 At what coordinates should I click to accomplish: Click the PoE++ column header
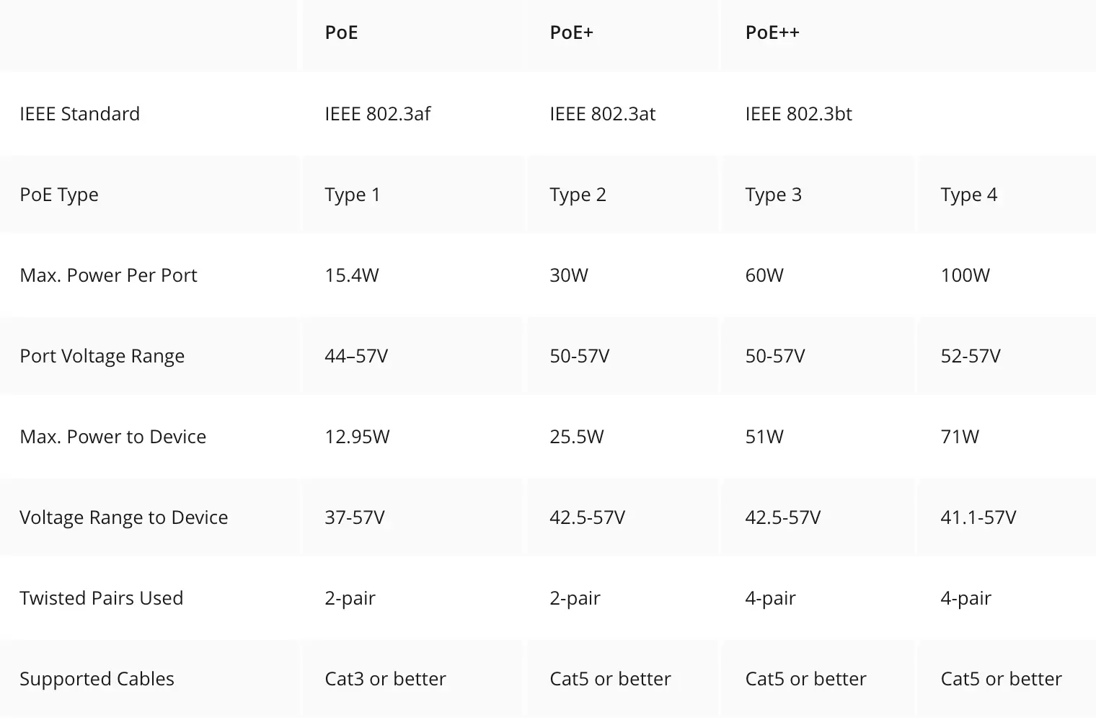[772, 32]
